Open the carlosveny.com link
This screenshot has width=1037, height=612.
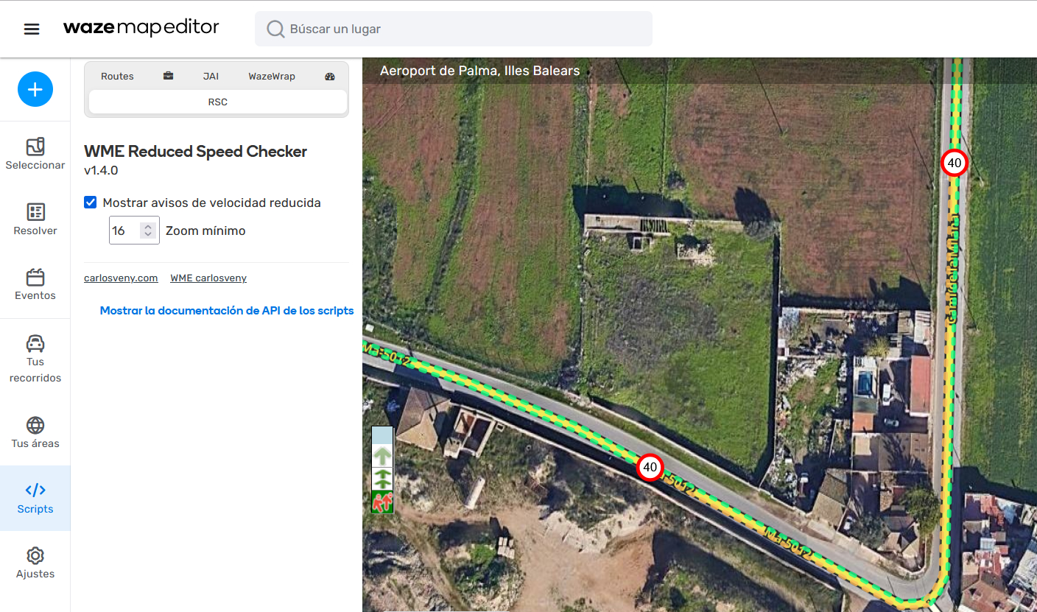[121, 278]
